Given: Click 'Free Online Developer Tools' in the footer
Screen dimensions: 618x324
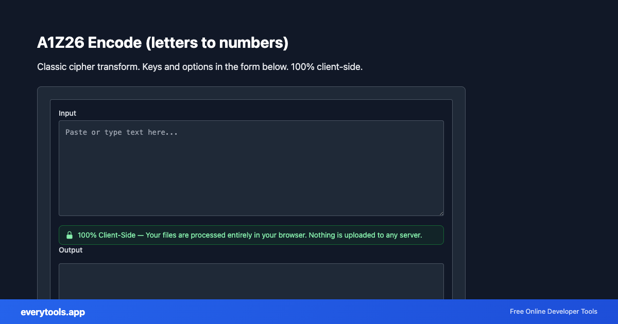Looking at the screenshot, I should point(554,311).
